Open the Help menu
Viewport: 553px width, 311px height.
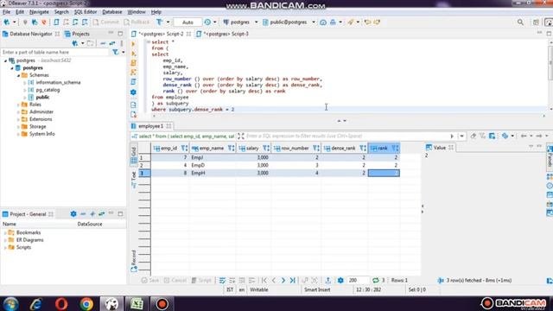pos(156,12)
